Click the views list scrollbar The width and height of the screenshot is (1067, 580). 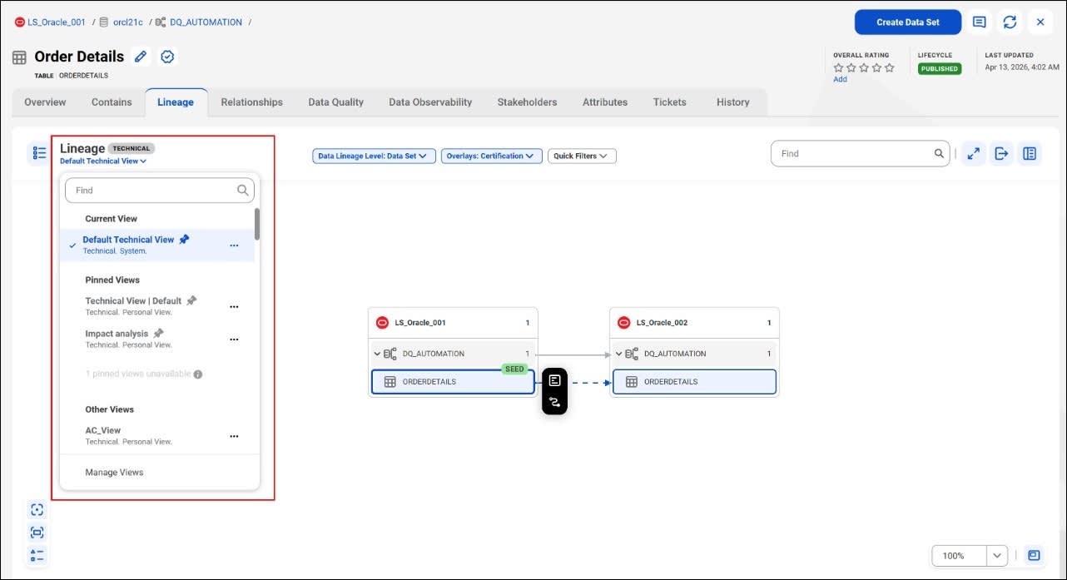(257, 224)
